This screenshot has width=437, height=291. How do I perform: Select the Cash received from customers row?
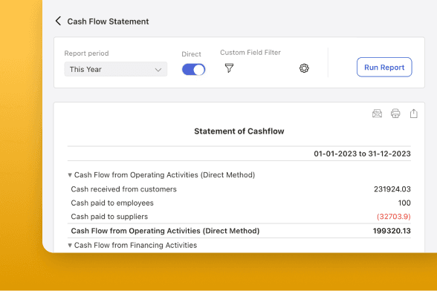239,189
